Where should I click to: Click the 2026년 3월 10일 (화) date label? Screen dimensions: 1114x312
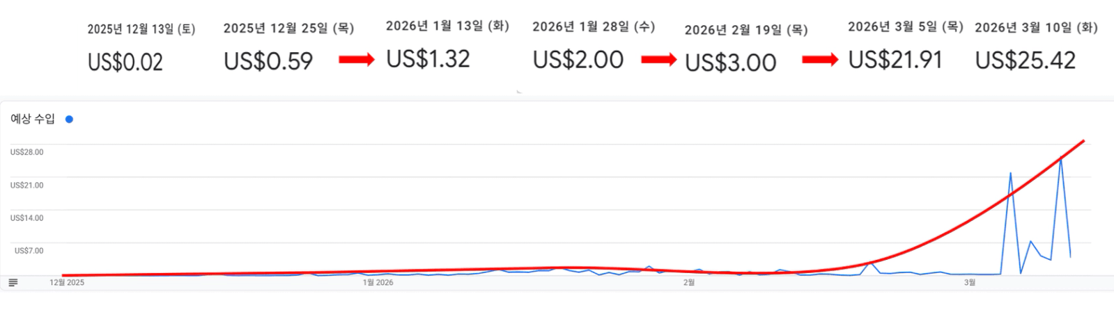1036,28
